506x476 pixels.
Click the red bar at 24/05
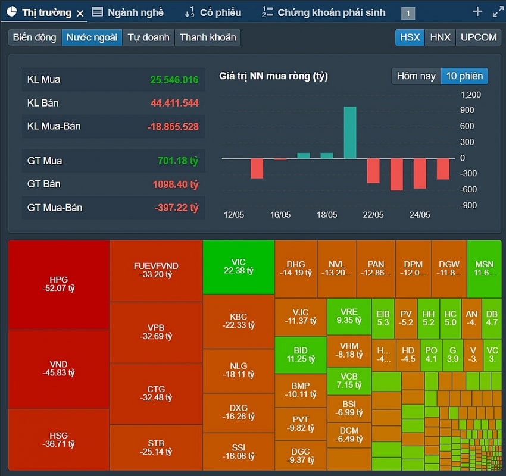tap(420, 174)
